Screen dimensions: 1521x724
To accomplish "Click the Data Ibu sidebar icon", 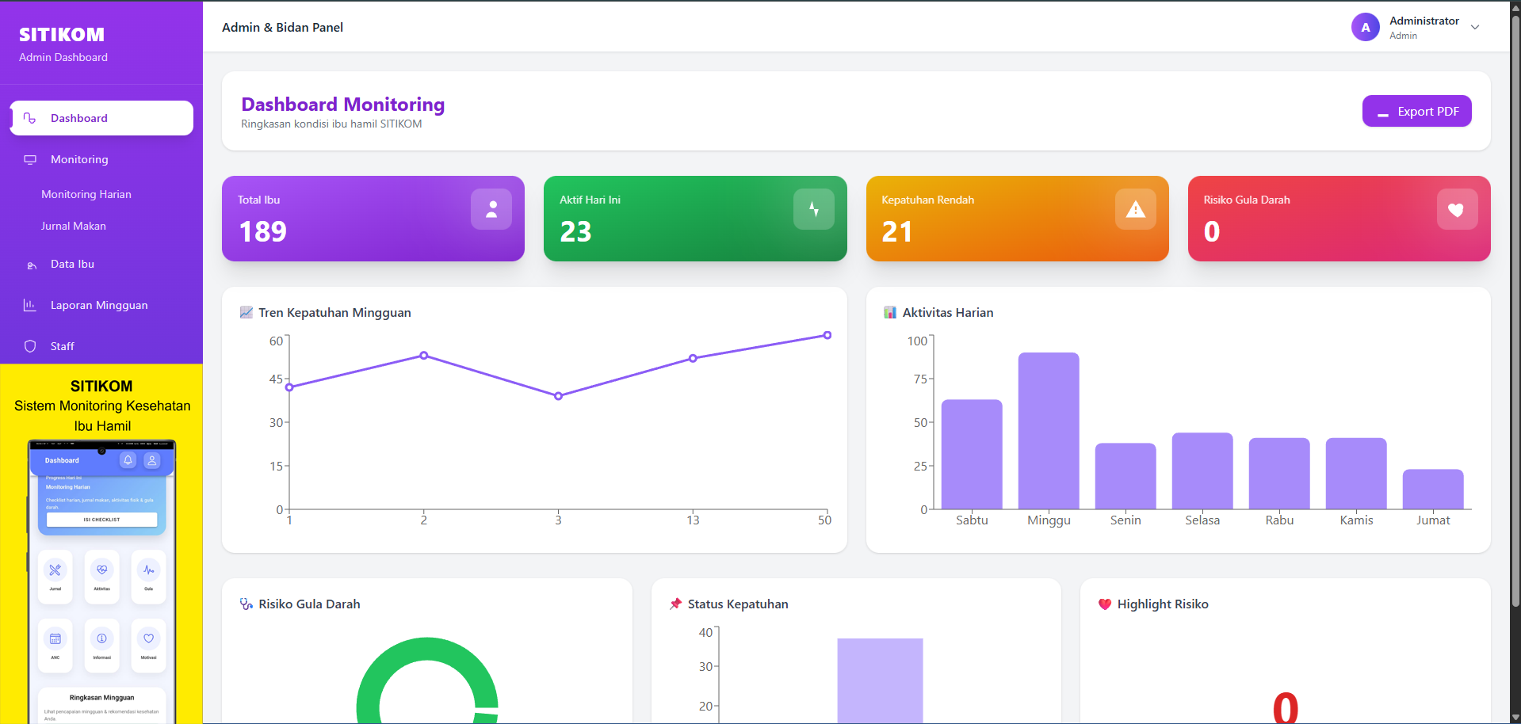I will (32, 265).
